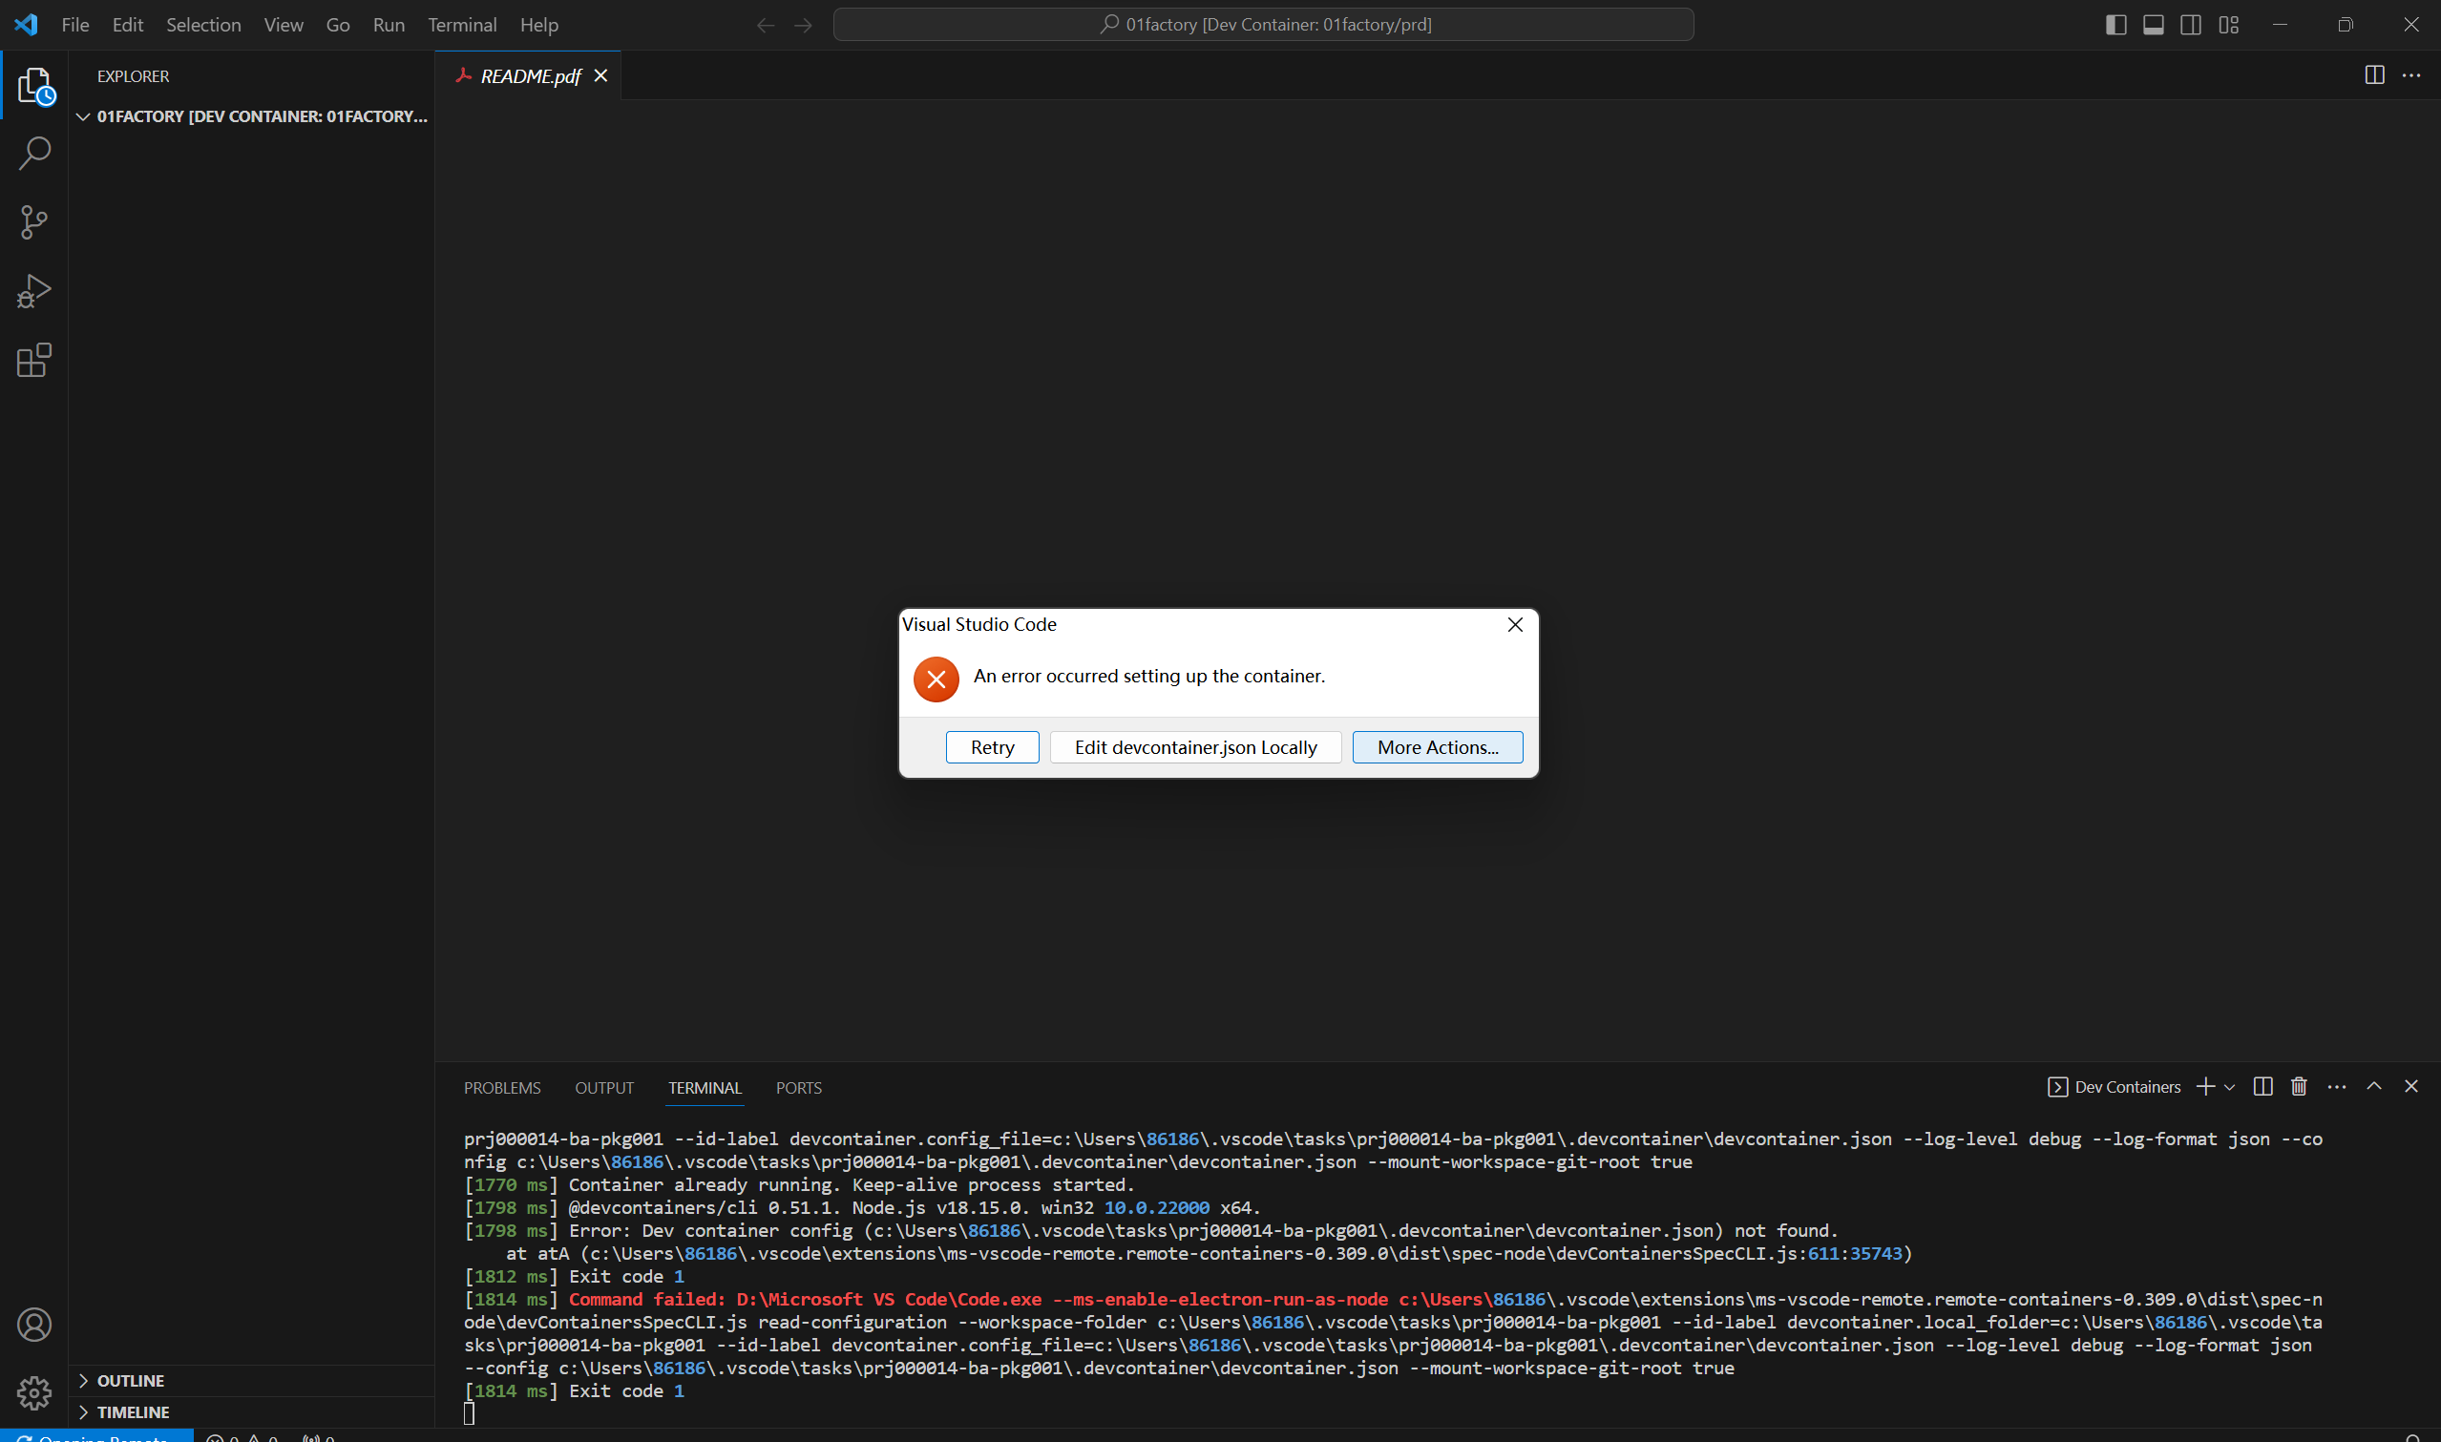Split the terminal pane
This screenshot has width=2441, height=1442.
click(x=2262, y=1086)
